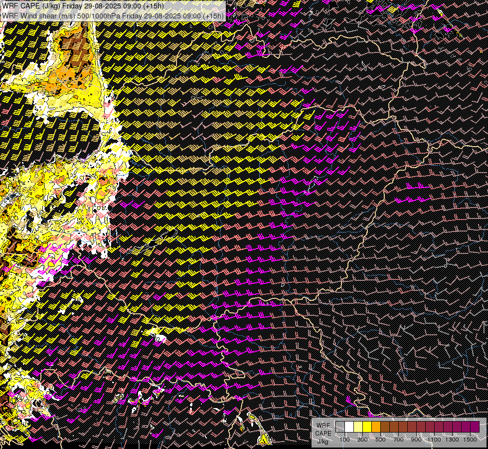Select the pale yellow CAPE legend swatch
The height and width of the screenshot is (449, 488).
click(x=358, y=427)
